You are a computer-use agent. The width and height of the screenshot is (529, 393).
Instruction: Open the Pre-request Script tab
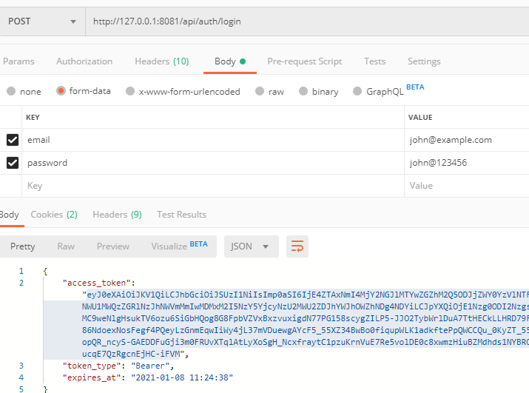coord(304,61)
